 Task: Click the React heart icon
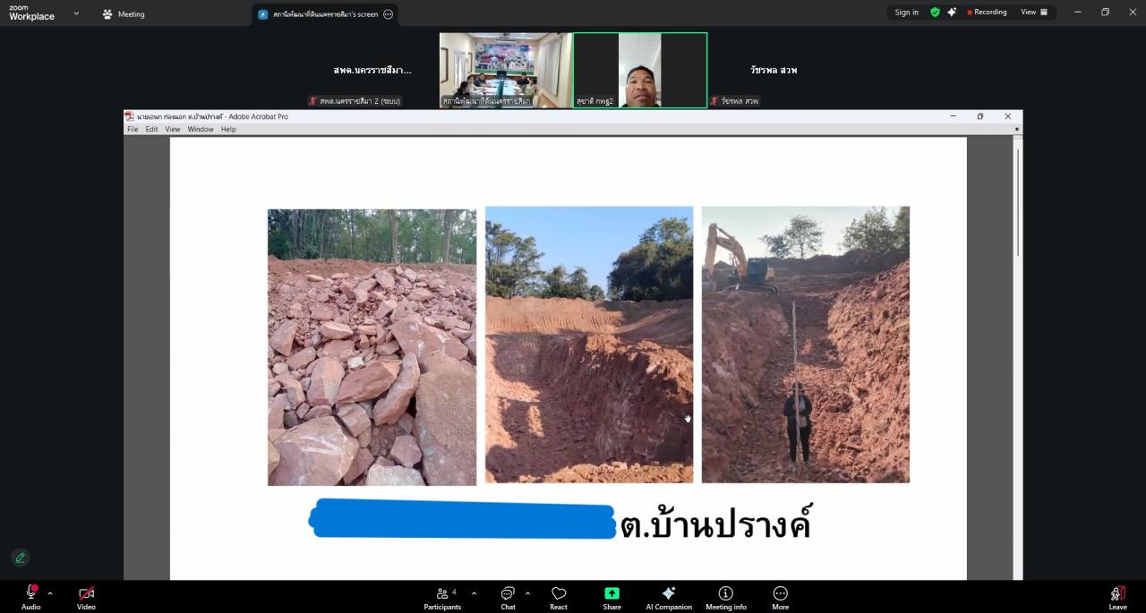559,592
